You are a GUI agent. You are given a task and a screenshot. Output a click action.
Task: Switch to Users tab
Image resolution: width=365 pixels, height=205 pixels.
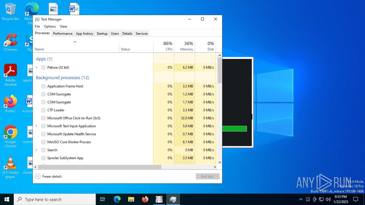(115, 34)
